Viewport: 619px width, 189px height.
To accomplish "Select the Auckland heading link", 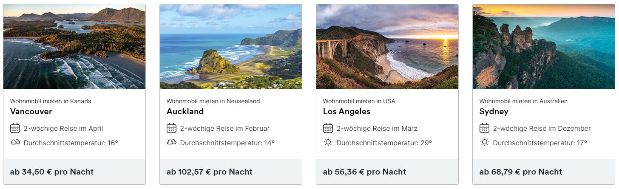I will (x=185, y=112).
